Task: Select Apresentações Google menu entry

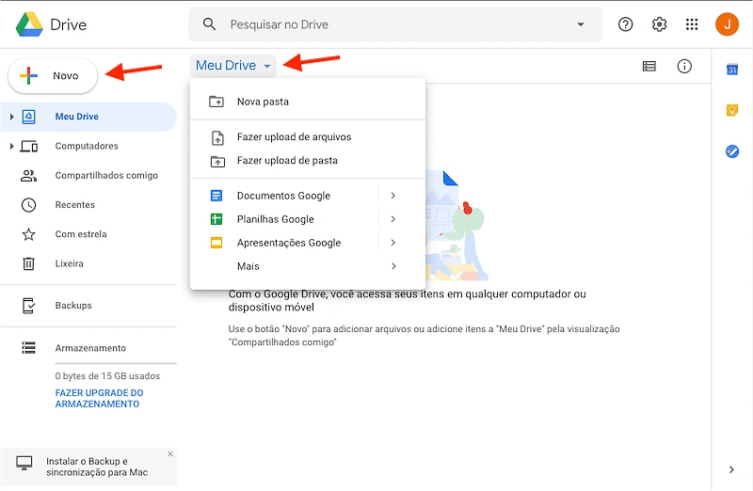Action: 308,243
